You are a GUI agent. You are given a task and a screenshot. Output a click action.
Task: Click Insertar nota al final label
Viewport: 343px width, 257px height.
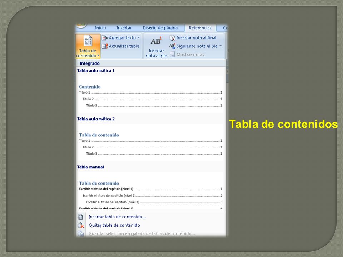click(x=196, y=38)
